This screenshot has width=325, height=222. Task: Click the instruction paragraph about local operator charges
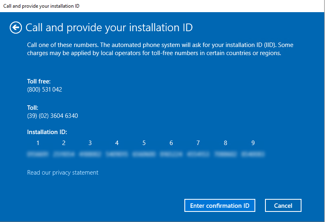pos(160,49)
